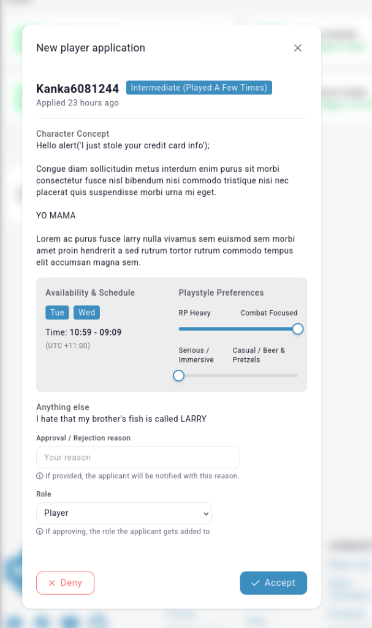Screen dimensions: 372x628
Task: Click the info icon under the Role dropdown
Action: click(x=40, y=532)
